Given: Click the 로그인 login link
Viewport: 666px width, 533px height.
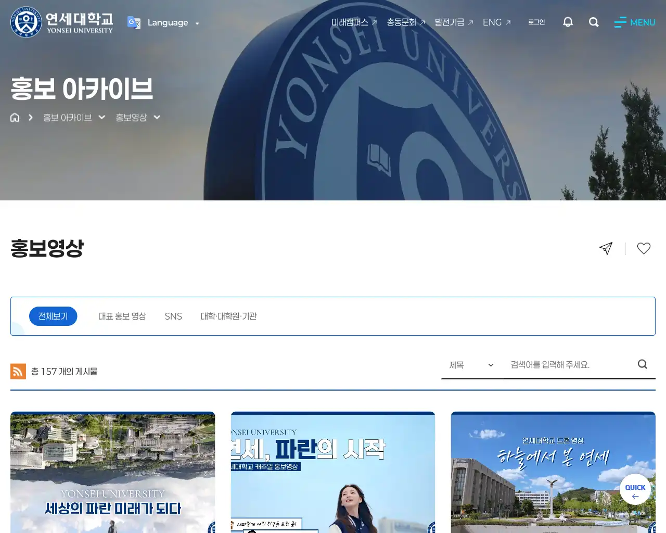Looking at the screenshot, I should [536, 22].
